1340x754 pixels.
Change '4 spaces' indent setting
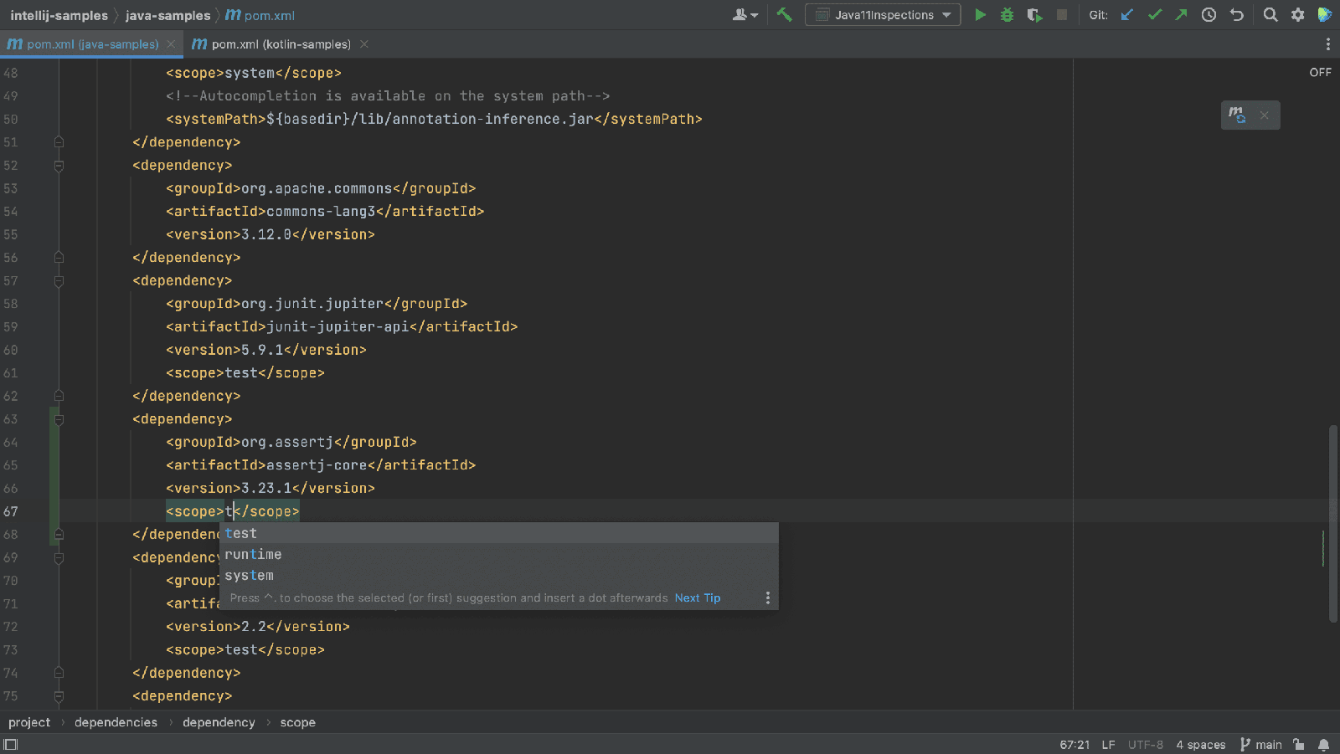pos(1200,745)
